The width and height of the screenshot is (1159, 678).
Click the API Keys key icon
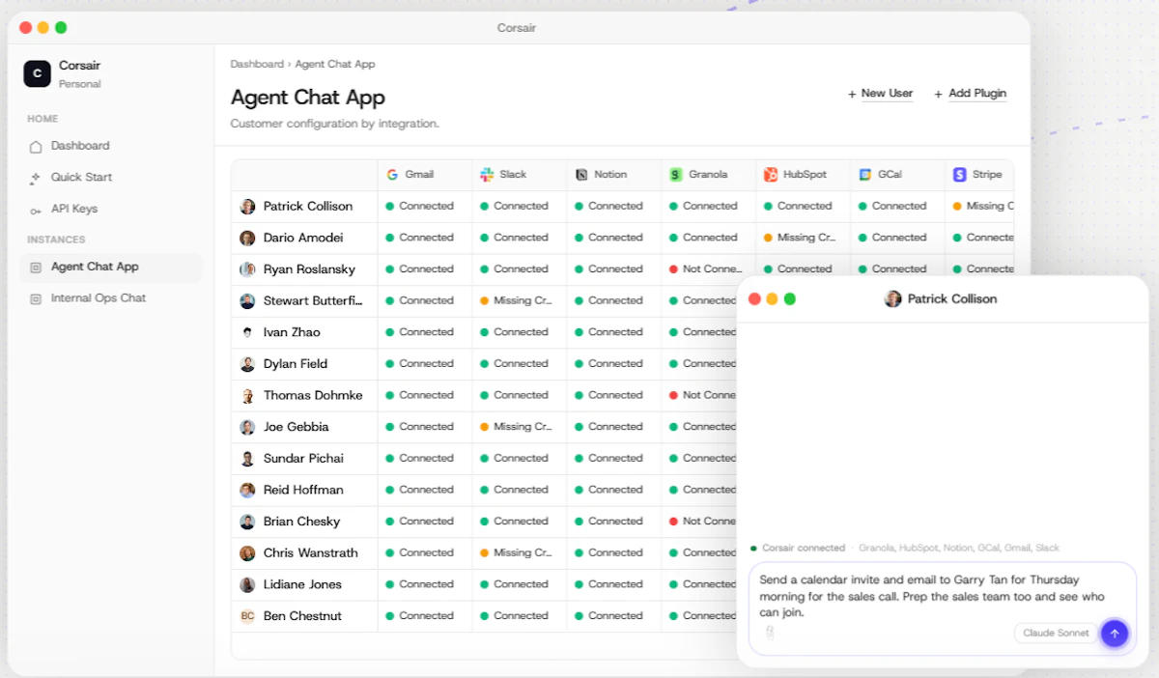click(36, 210)
